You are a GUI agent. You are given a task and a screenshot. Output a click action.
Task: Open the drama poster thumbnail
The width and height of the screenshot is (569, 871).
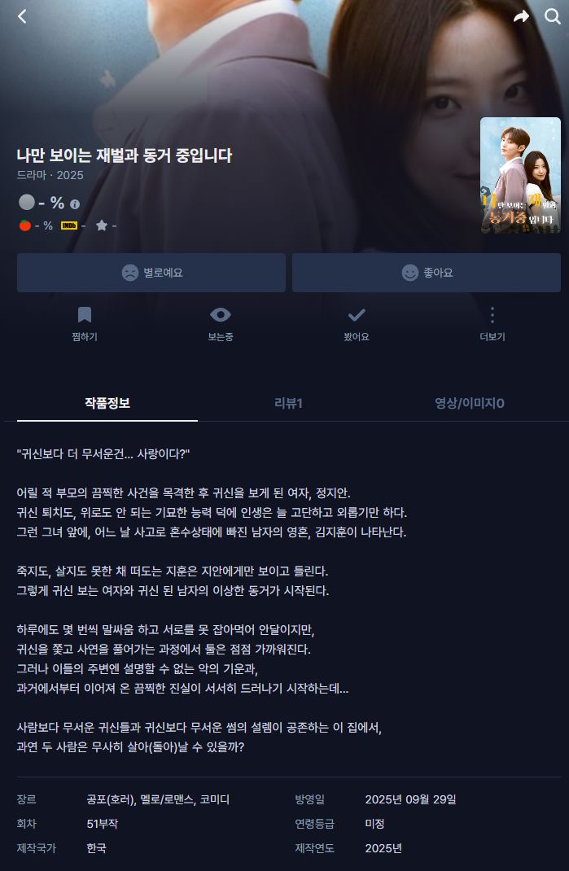521,176
